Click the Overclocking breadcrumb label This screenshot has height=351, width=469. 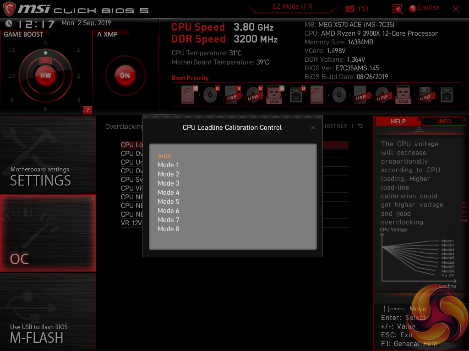[x=124, y=127]
